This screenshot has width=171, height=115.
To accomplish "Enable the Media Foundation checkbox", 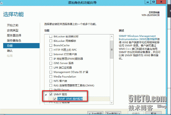I will coord(51,77).
